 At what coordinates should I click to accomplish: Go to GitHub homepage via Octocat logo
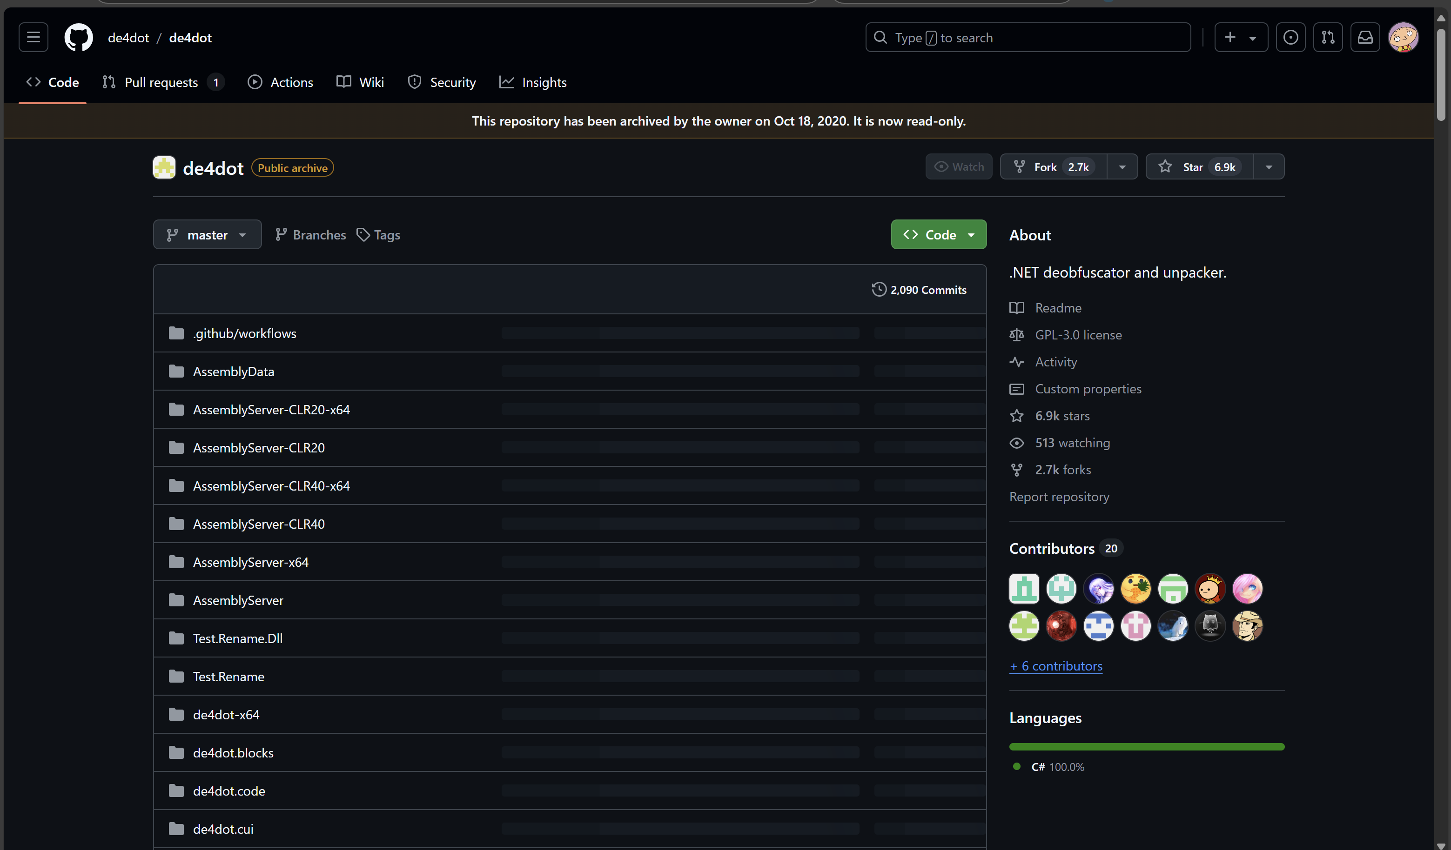pyautogui.click(x=78, y=37)
